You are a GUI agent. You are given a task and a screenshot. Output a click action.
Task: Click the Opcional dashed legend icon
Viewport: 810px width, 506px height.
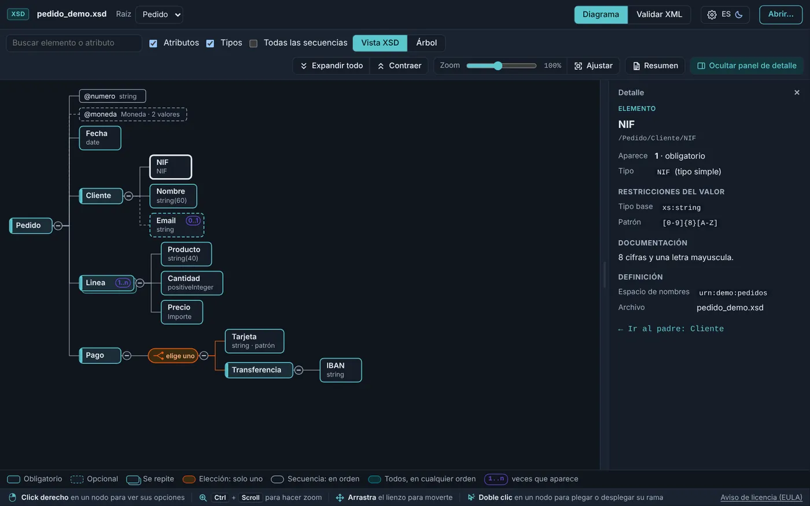tap(77, 479)
